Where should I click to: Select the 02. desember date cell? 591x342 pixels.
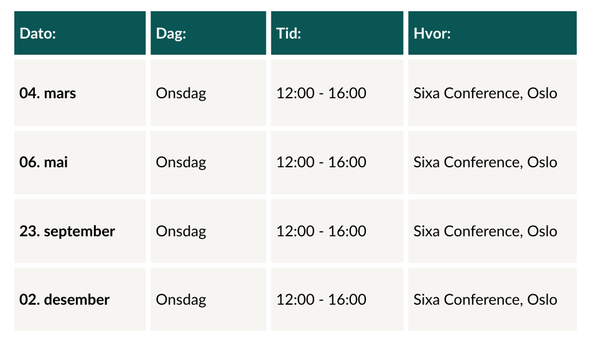tap(80, 300)
